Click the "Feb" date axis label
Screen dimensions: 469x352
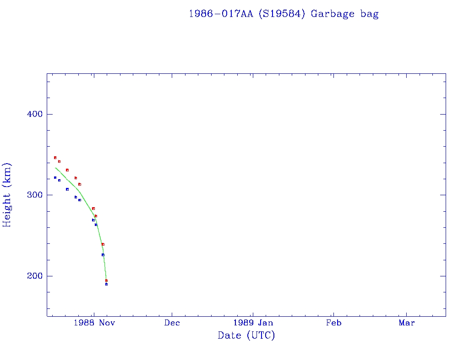tap(333, 323)
